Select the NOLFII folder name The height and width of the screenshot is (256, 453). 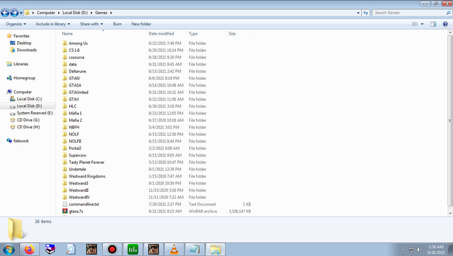point(75,141)
